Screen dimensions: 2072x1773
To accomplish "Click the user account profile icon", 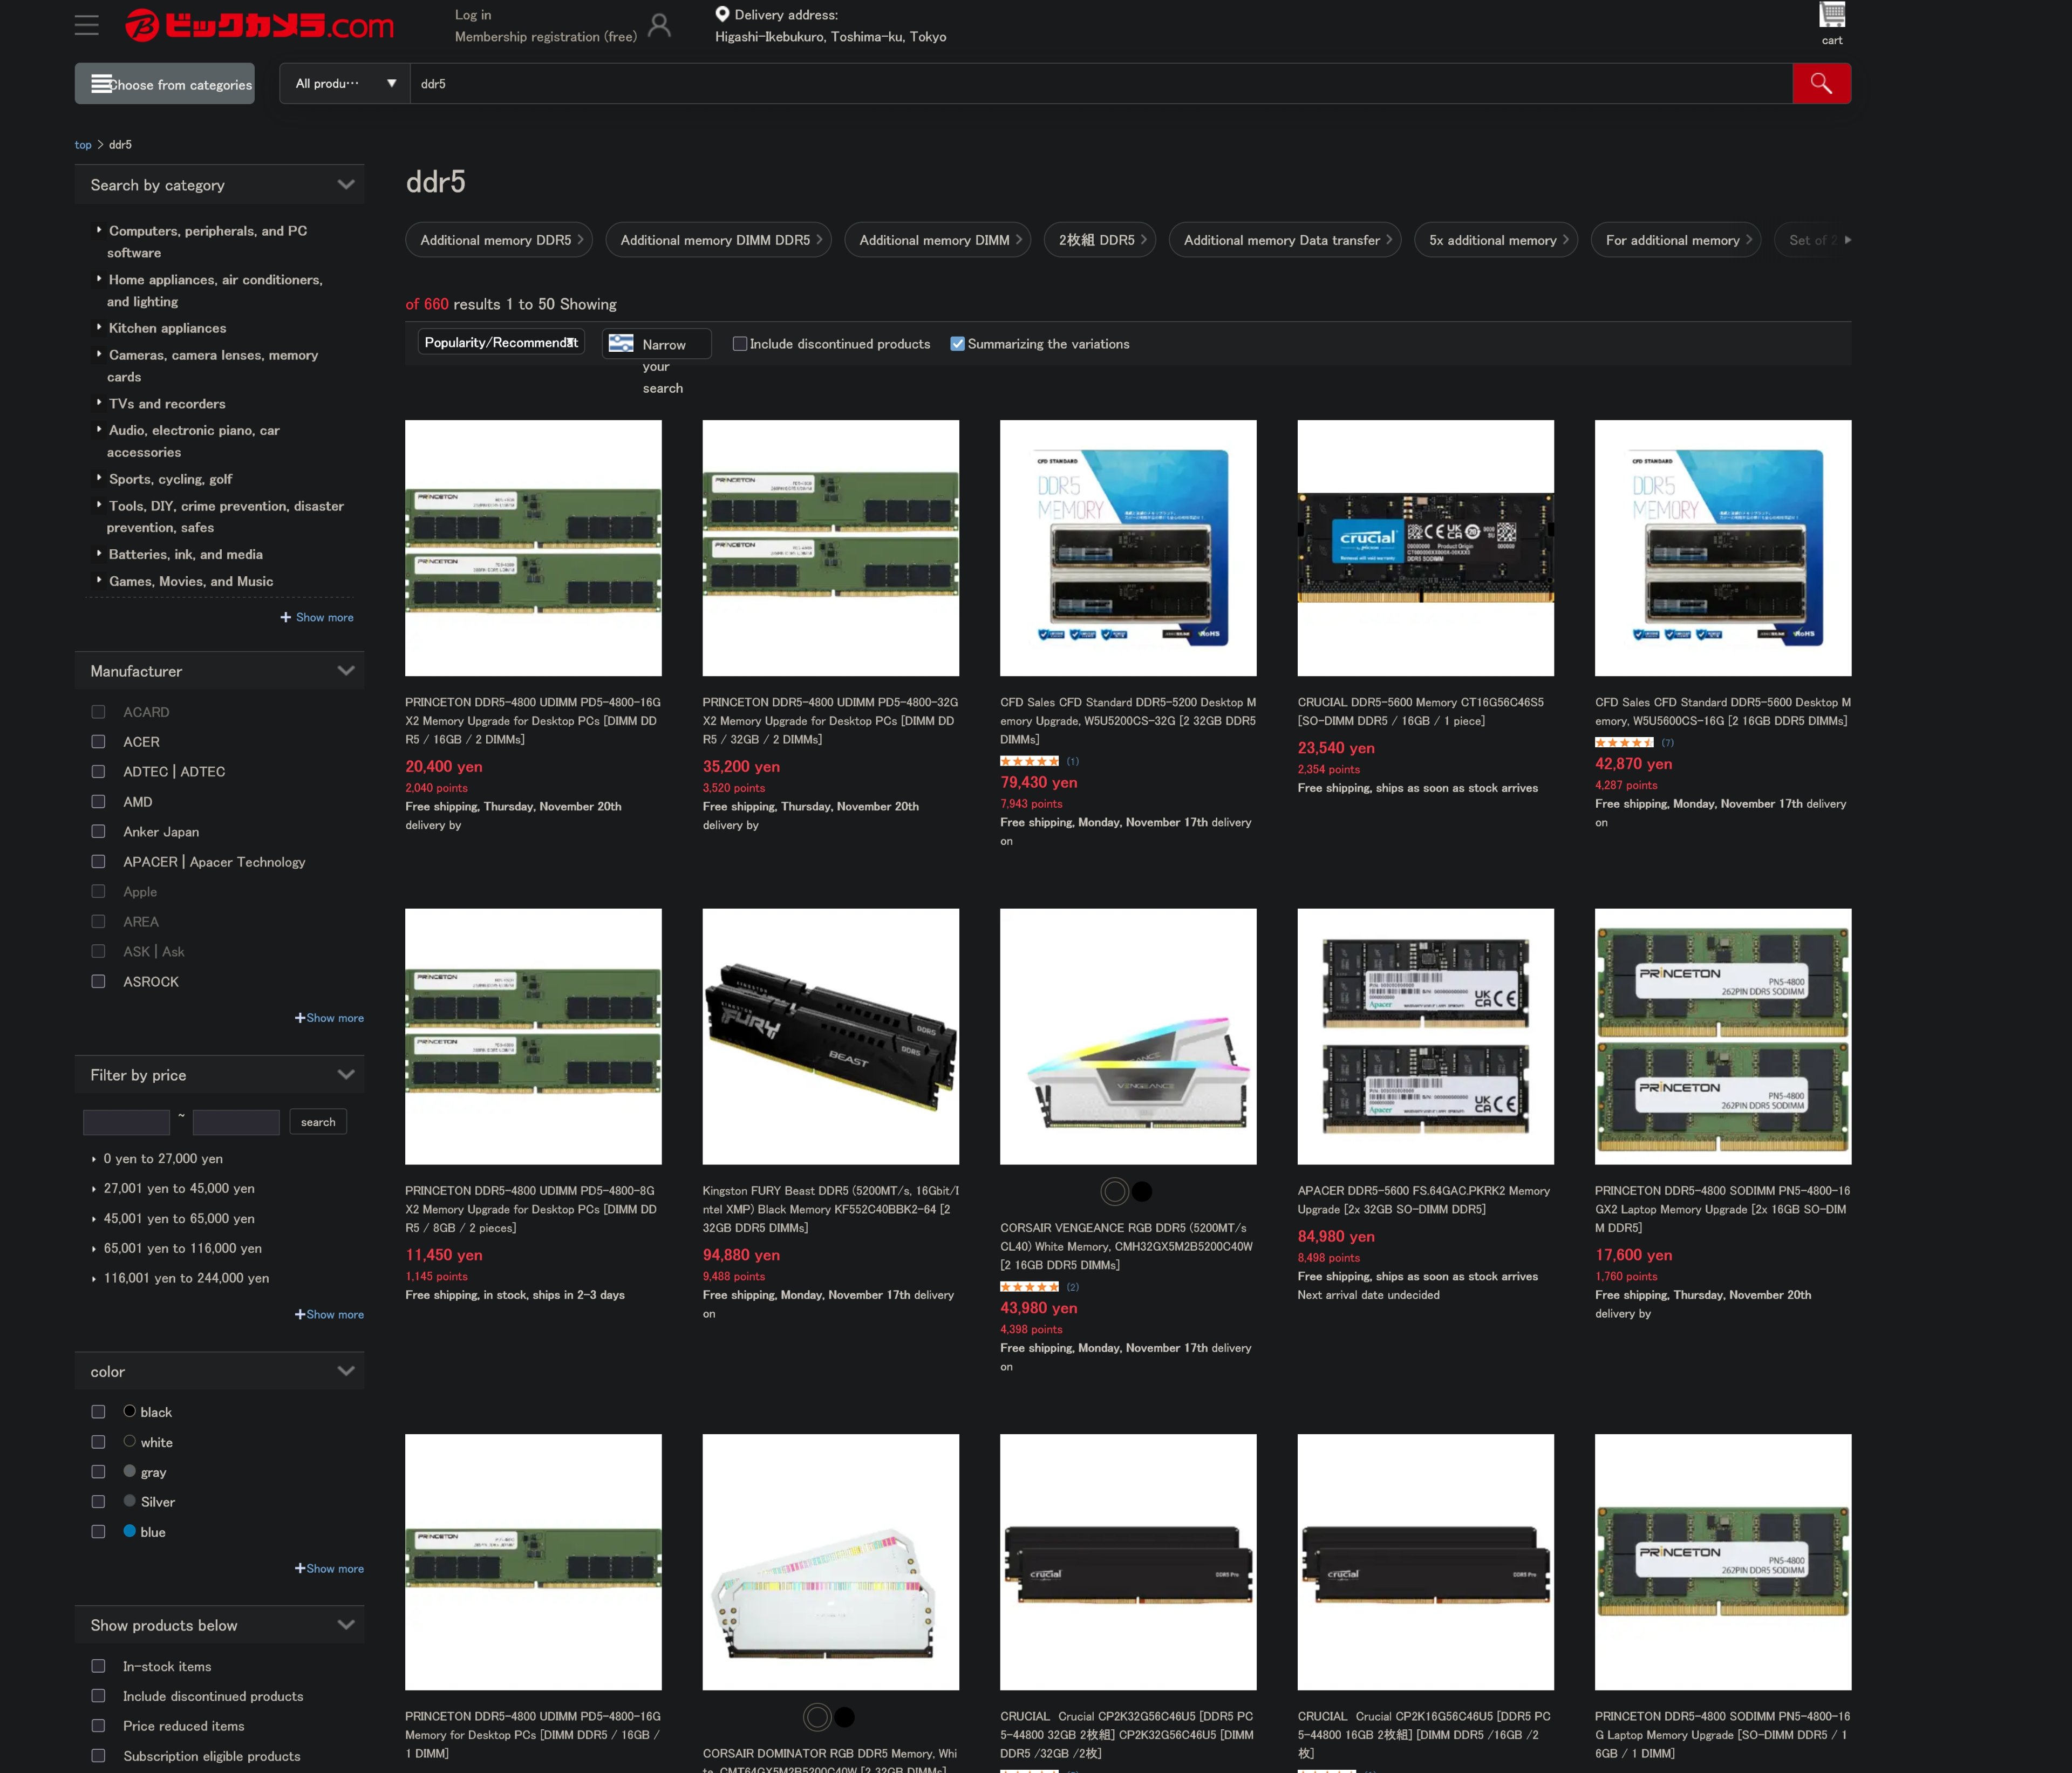I will 659,25.
